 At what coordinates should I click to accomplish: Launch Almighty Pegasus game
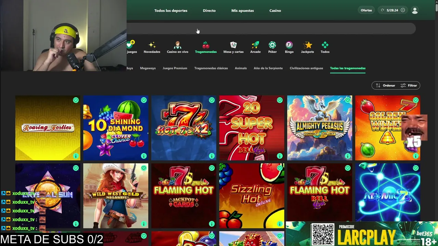(320, 128)
